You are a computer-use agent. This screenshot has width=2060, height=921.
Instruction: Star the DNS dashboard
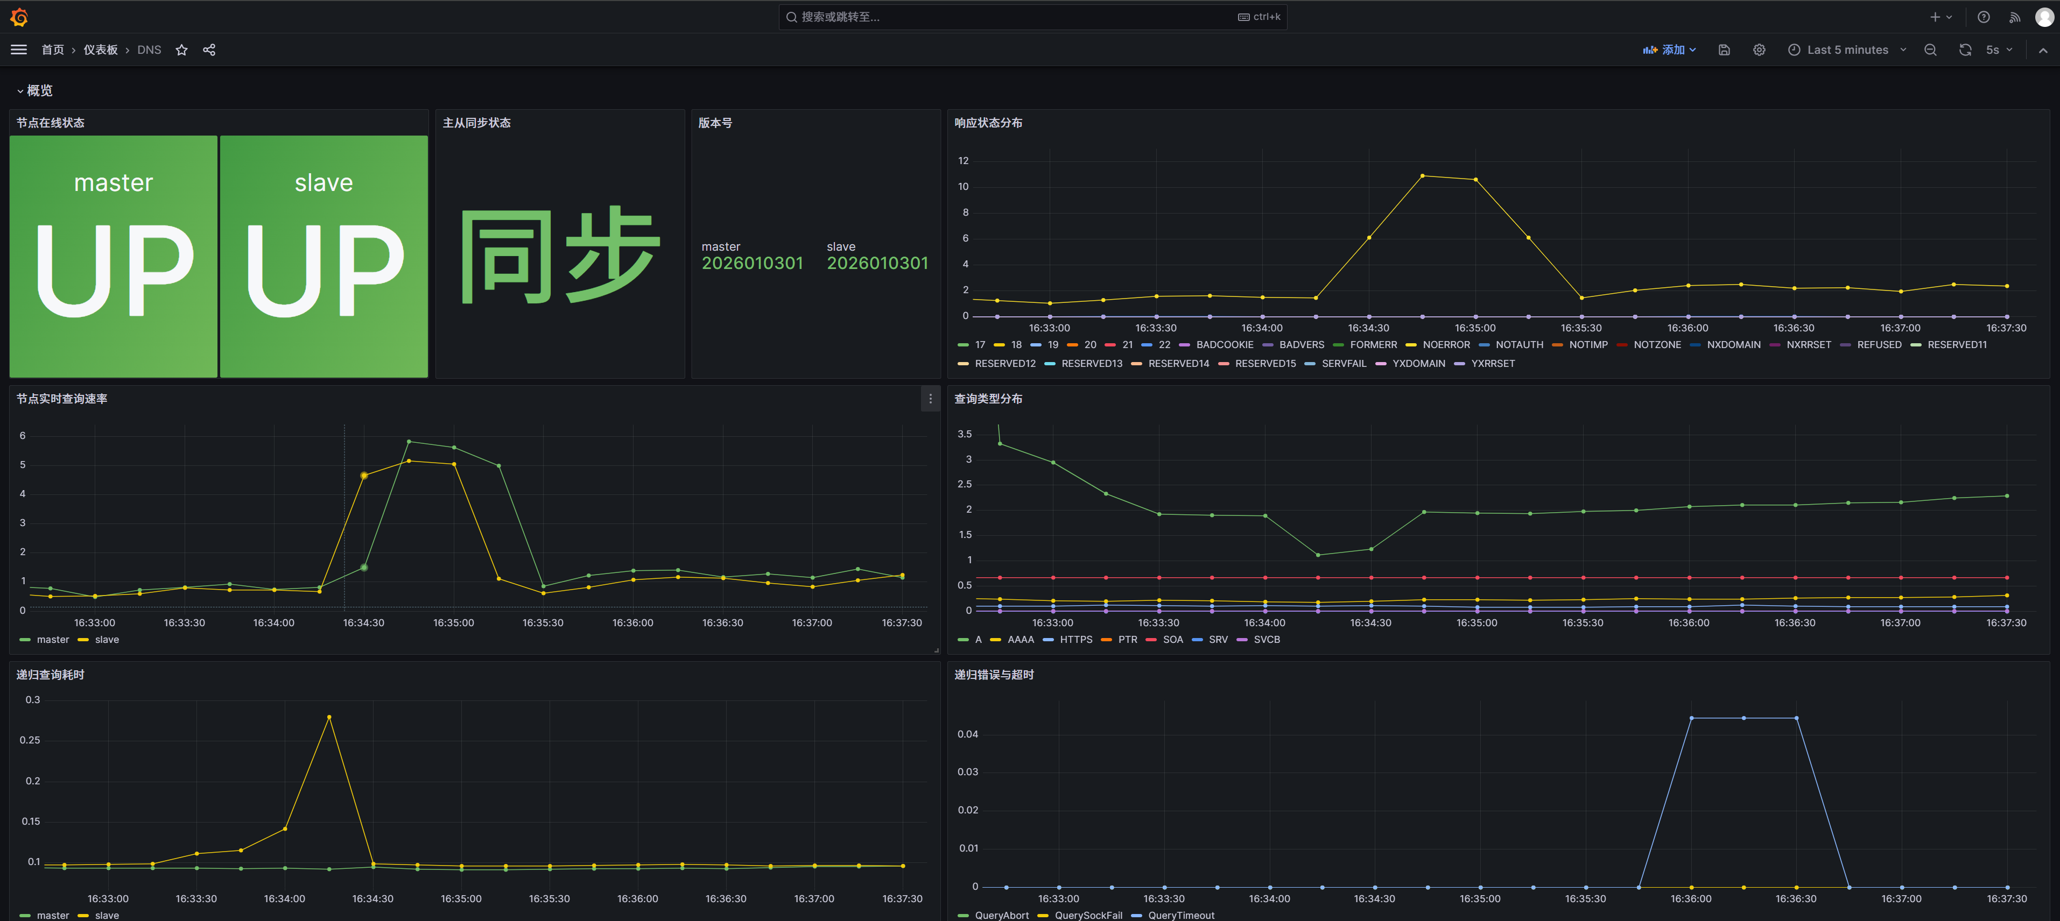coord(181,49)
